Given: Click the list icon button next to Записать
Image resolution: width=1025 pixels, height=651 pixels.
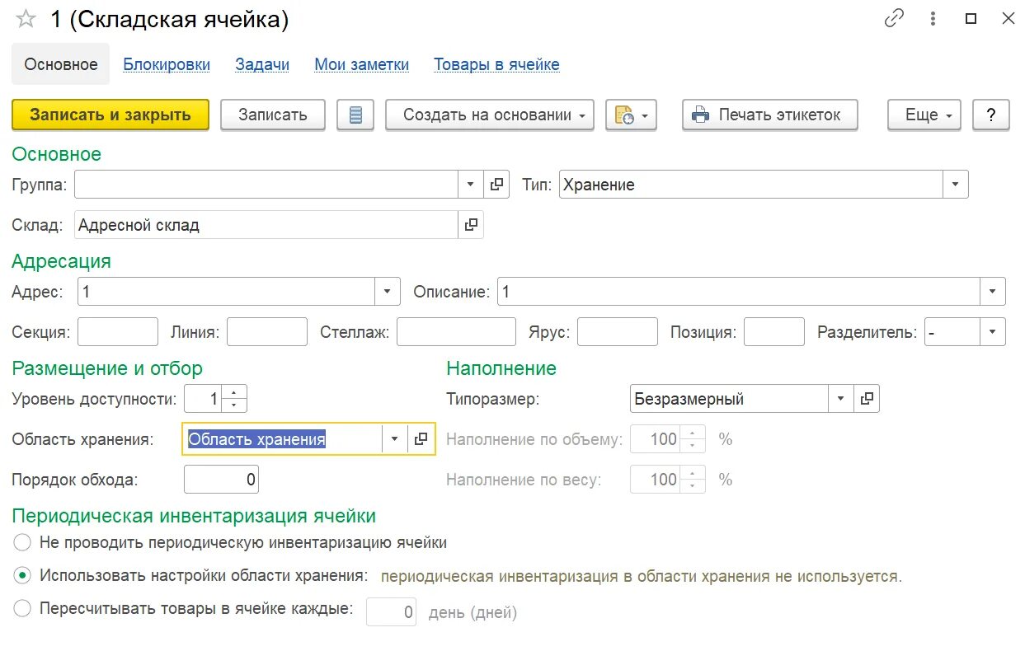Looking at the screenshot, I should click(355, 115).
